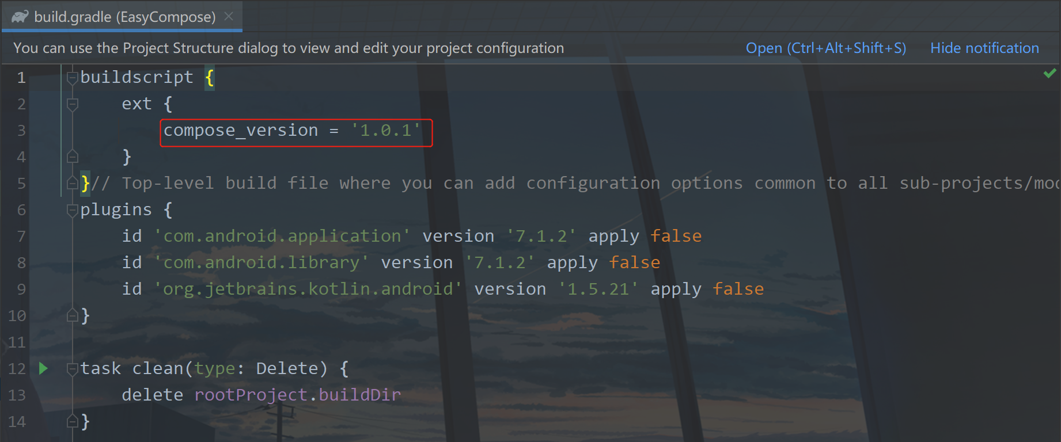Image resolution: width=1061 pixels, height=442 pixels.
Task: Click the '7.1.2' version on the application line
Action: click(541, 237)
